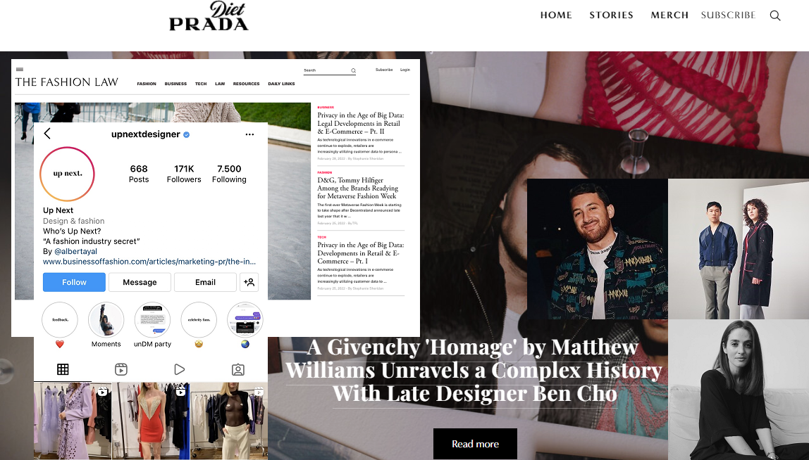Click the Read more button

(x=475, y=444)
